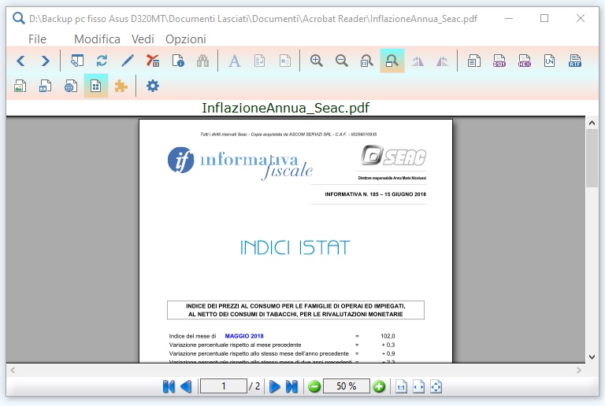Click the blue pencil edit icon
Screen dimensions: 605x406
click(x=128, y=61)
